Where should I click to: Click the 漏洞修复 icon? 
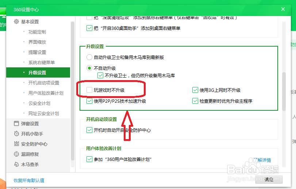(x=16, y=154)
